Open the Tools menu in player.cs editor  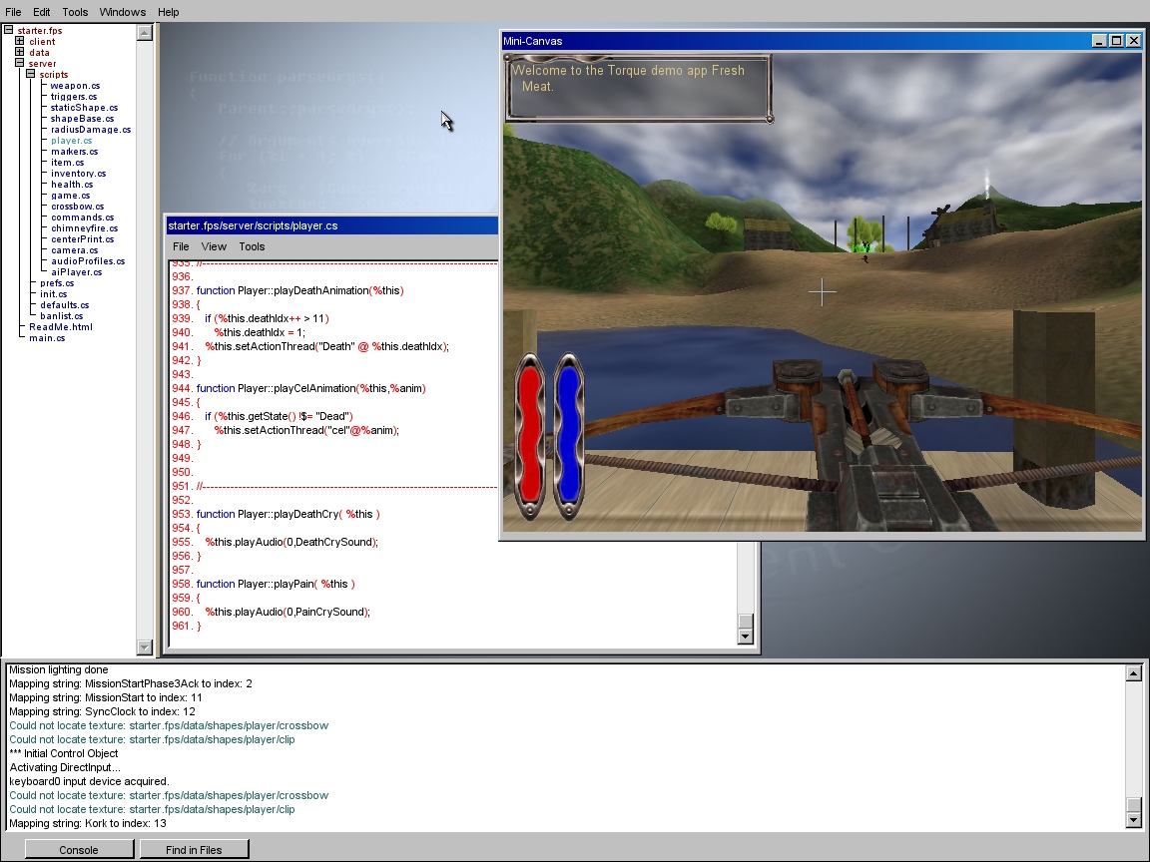(x=252, y=246)
